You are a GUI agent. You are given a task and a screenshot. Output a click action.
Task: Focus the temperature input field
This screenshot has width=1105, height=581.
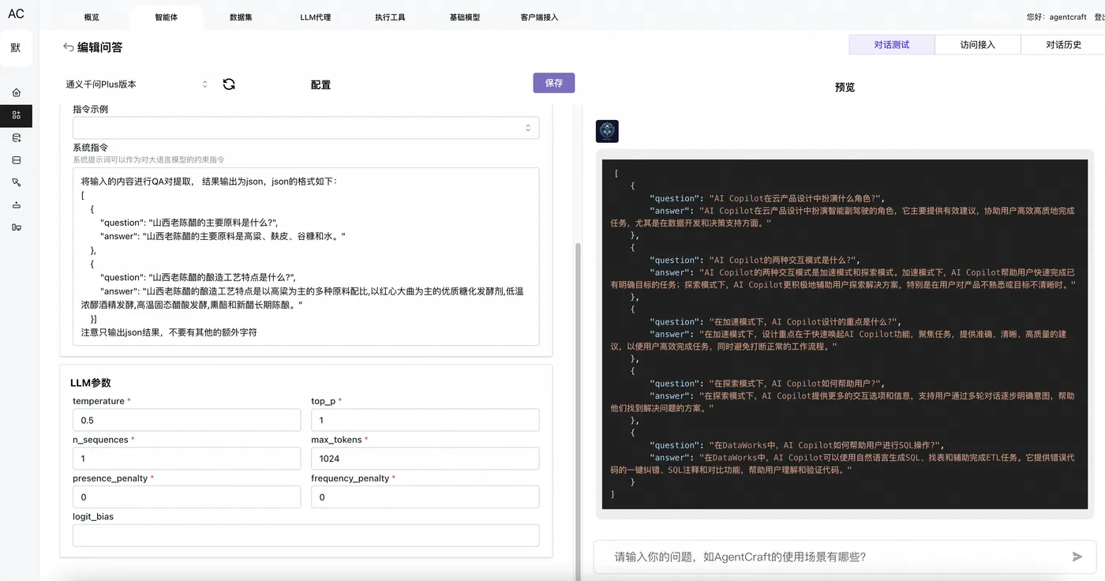tap(186, 420)
